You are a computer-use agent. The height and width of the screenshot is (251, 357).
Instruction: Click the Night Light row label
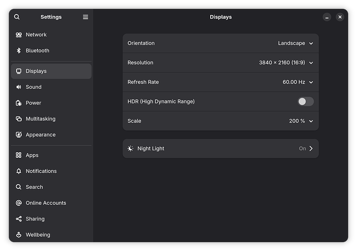151,149
